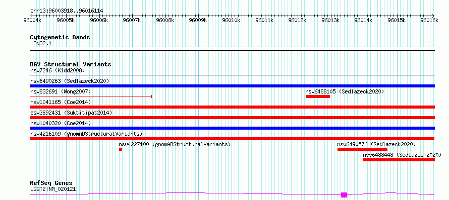Click the 96008k ruler tick label
The image size is (449, 200).
click(165, 21)
